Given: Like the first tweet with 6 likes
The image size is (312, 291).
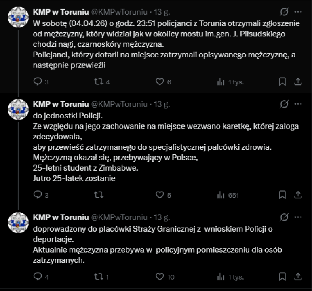Looking at the screenshot, I should tap(160, 82).
